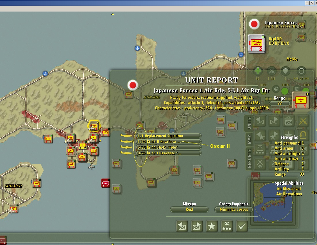
Task: Click the Anti personnel strength row
Action: 289,143
